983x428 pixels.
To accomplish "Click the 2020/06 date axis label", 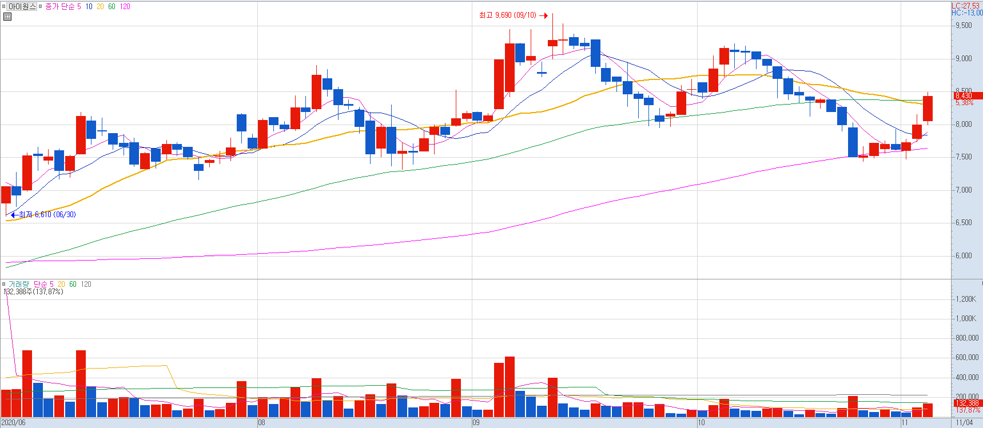I will (13, 423).
